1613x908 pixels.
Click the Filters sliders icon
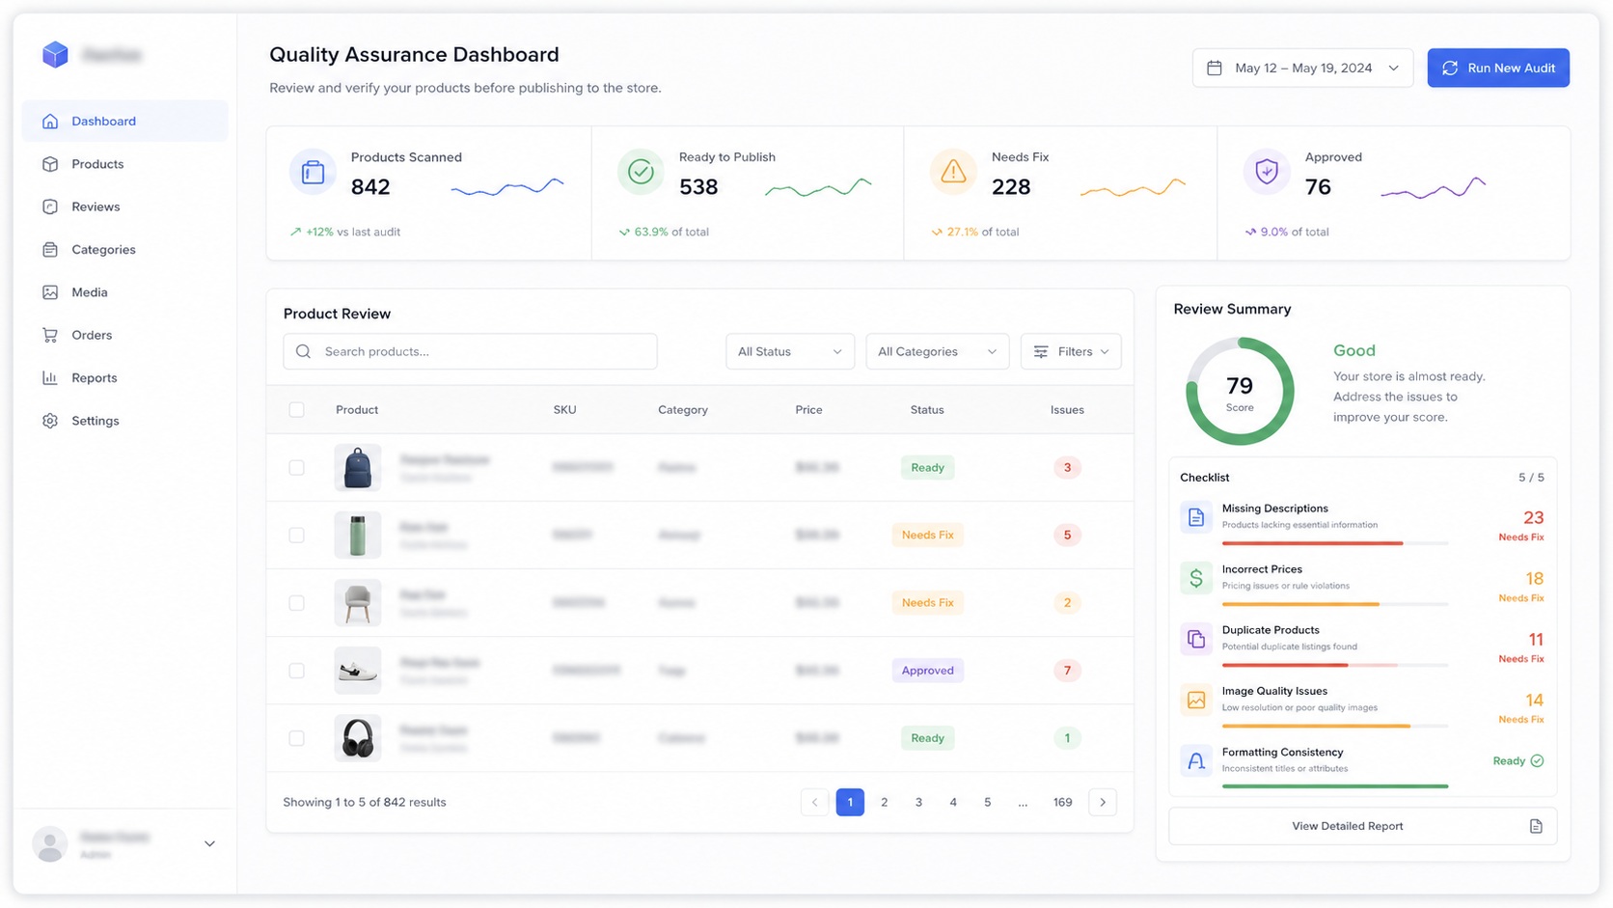point(1041,352)
